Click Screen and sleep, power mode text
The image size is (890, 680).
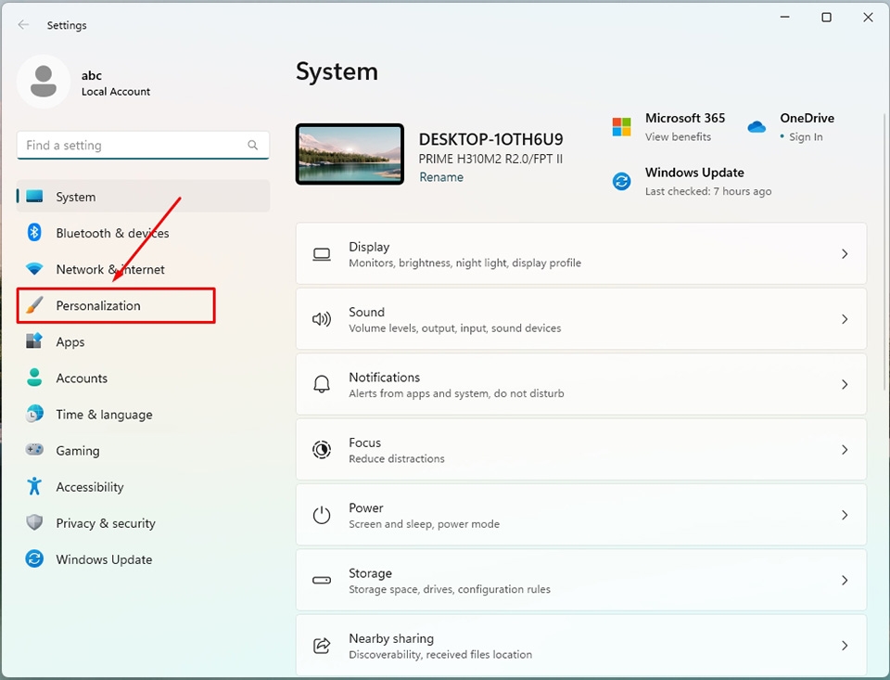coord(424,524)
